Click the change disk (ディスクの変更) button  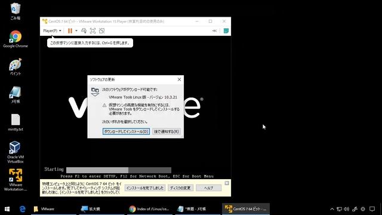[180, 188]
